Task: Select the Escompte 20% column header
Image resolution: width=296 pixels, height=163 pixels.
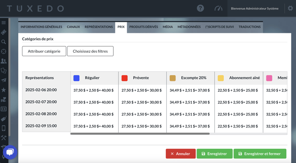Action: 190,78
